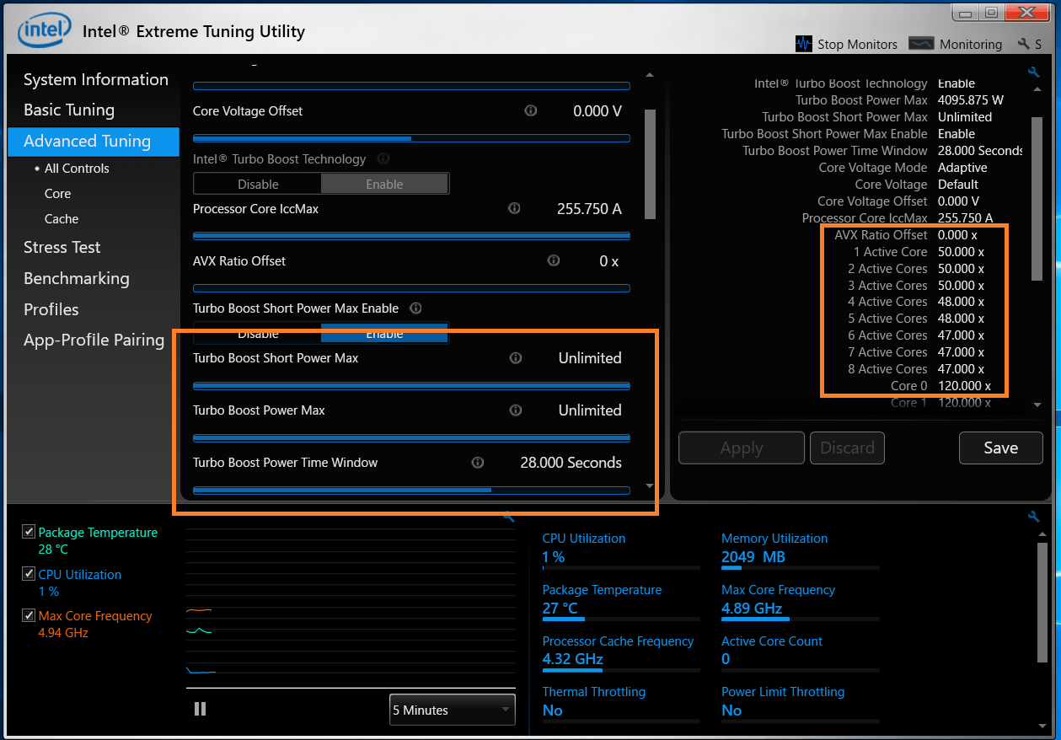Show info for Core Voltage Offset

531,110
